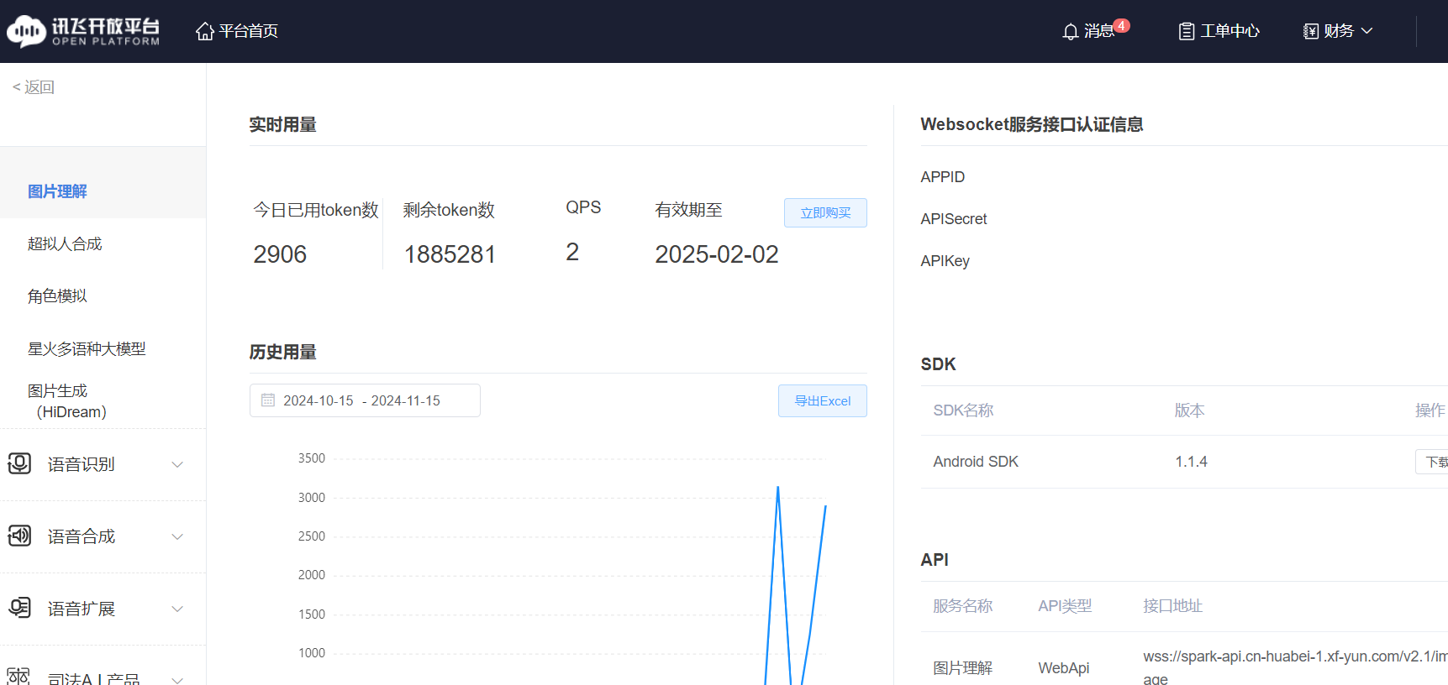The height and width of the screenshot is (685, 1448).
Task: Click the 导出Excel button
Action: 823,401
